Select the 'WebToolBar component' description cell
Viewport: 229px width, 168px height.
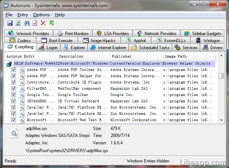(x=79, y=88)
